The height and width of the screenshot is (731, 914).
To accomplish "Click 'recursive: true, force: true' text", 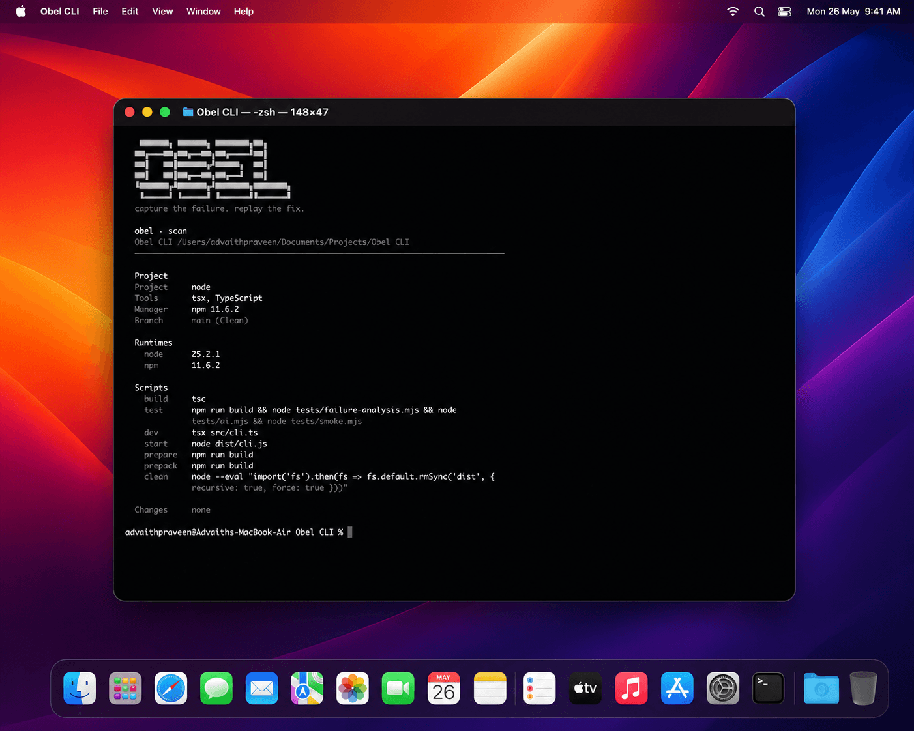I will tap(258, 487).
